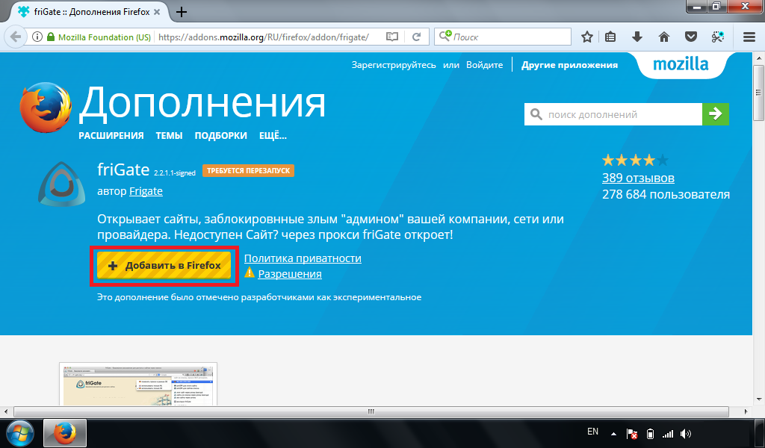Bookmark this page with star icon
This screenshot has width=765, height=448.
tap(587, 37)
